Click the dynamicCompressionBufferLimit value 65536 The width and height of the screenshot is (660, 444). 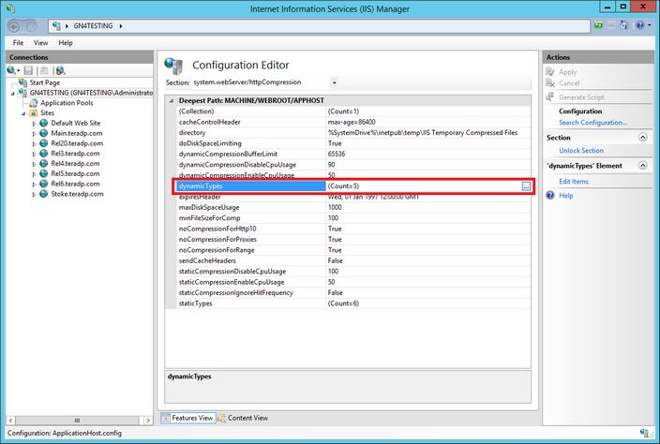pyautogui.click(x=337, y=154)
